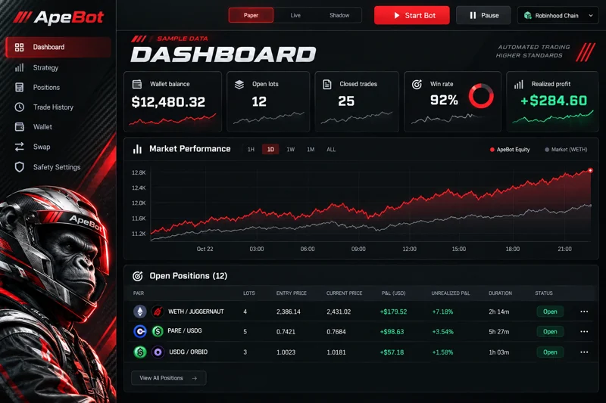606x403 pixels.
Task: Switch to Live trading mode
Action: pyautogui.click(x=295, y=15)
